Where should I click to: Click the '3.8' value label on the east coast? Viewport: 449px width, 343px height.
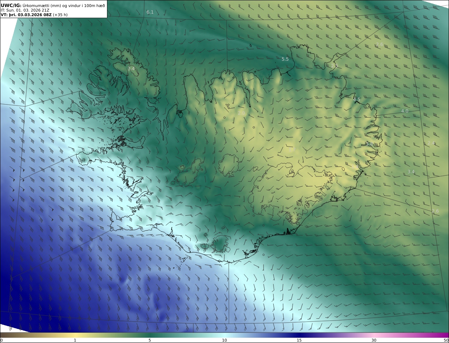[x=369, y=144]
